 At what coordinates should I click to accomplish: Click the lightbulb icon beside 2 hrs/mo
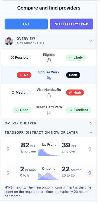pyautogui.click(x=8, y=173)
